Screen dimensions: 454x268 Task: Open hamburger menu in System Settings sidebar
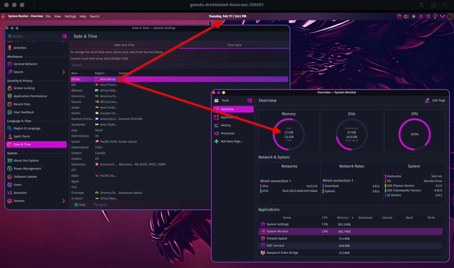pos(64,36)
